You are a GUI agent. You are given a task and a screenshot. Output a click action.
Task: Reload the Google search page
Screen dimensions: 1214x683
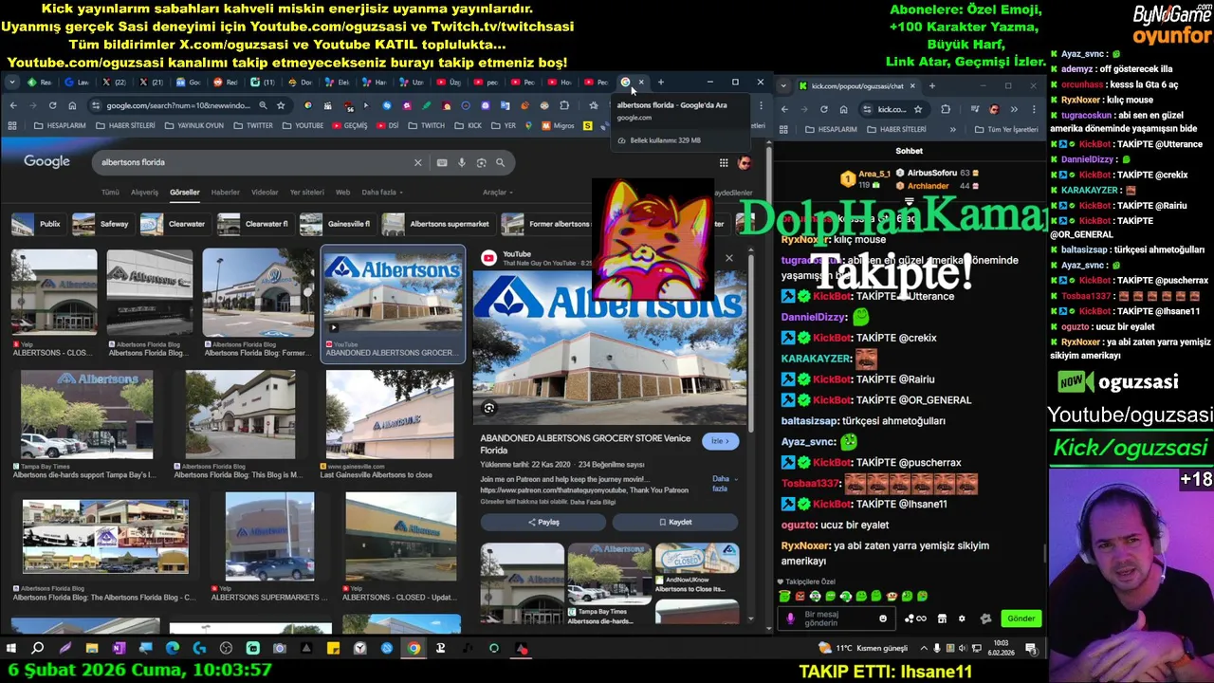tap(52, 105)
